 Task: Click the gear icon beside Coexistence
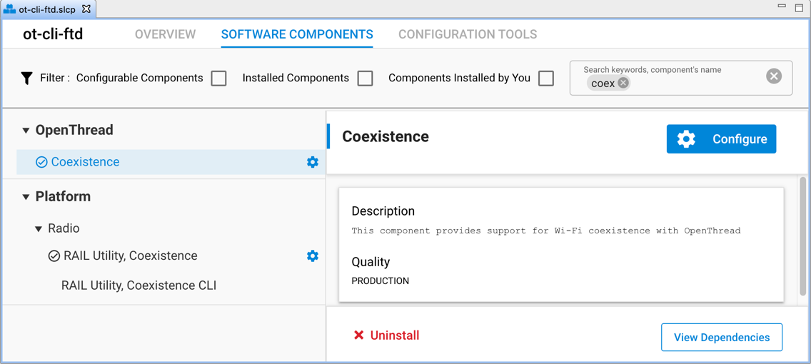312,162
